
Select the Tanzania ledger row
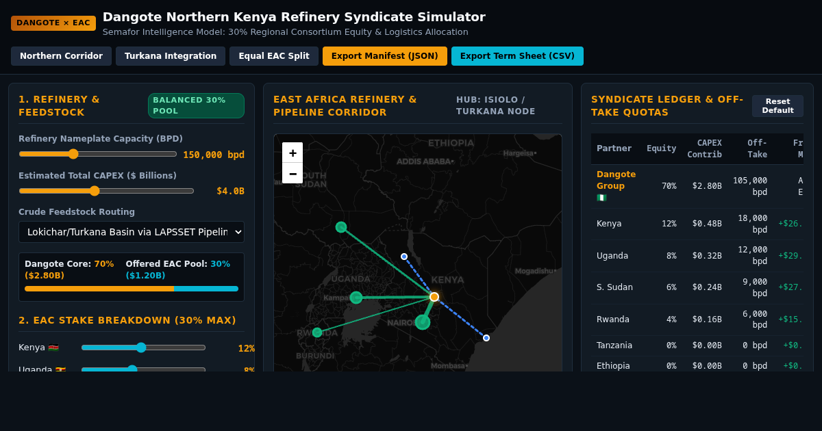pos(697,345)
